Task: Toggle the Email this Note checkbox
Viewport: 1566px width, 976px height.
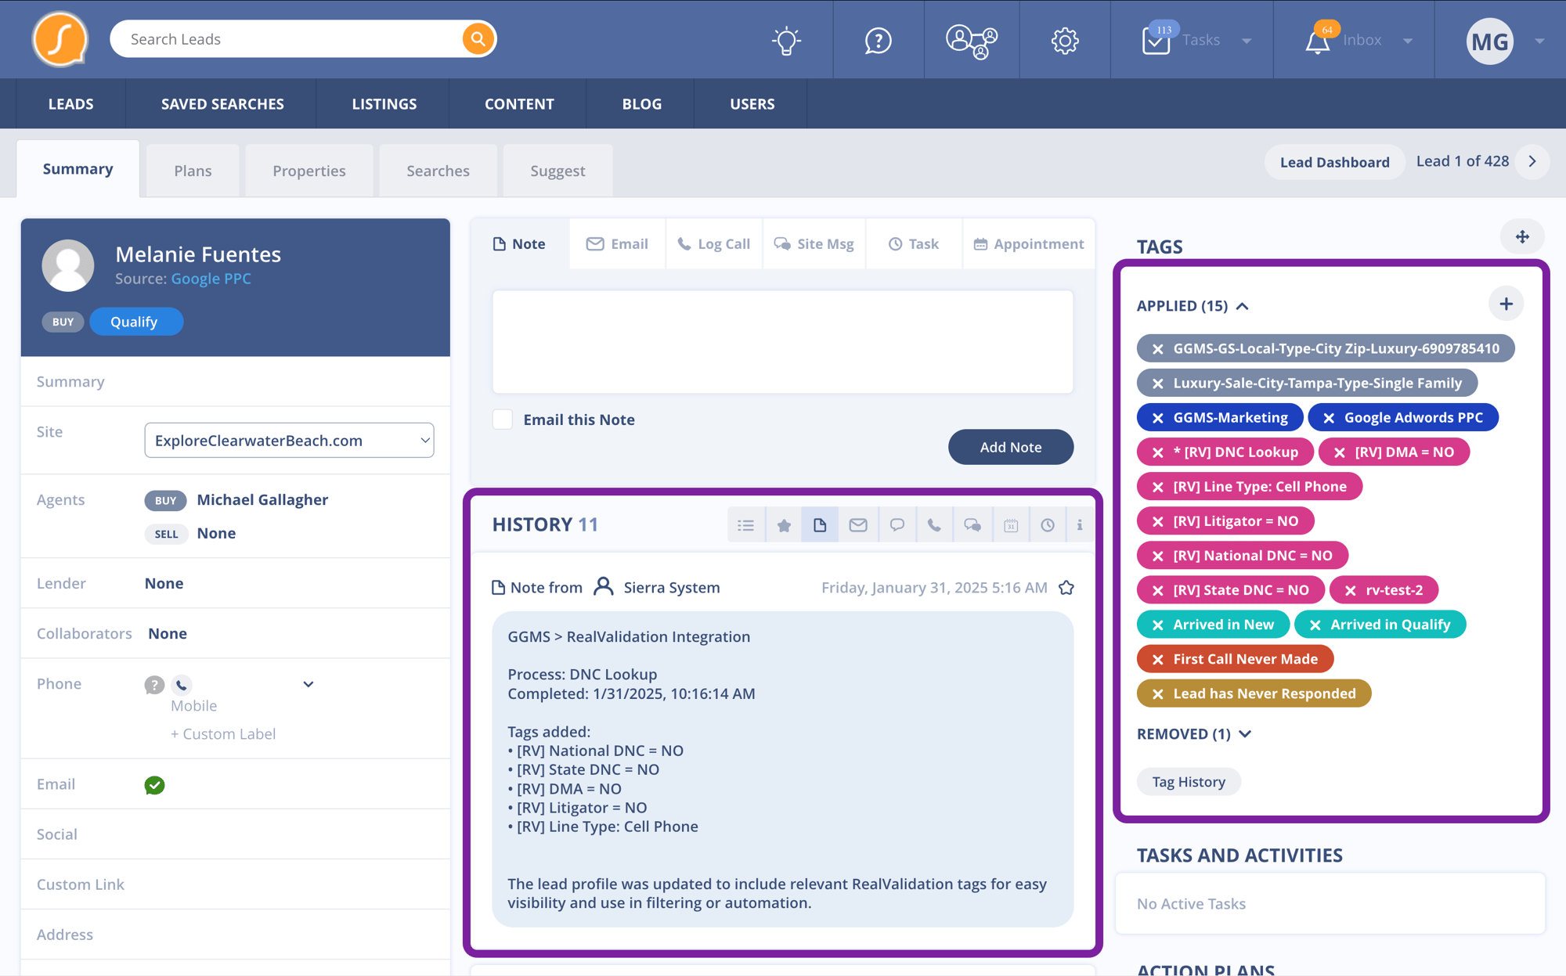Action: click(503, 418)
